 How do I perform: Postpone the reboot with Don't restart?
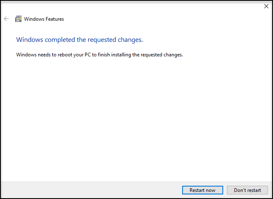(x=247, y=190)
